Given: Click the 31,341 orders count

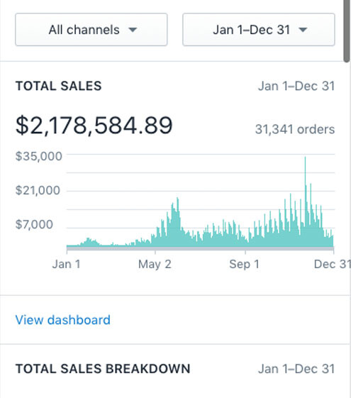Looking at the screenshot, I should coord(295,129).
